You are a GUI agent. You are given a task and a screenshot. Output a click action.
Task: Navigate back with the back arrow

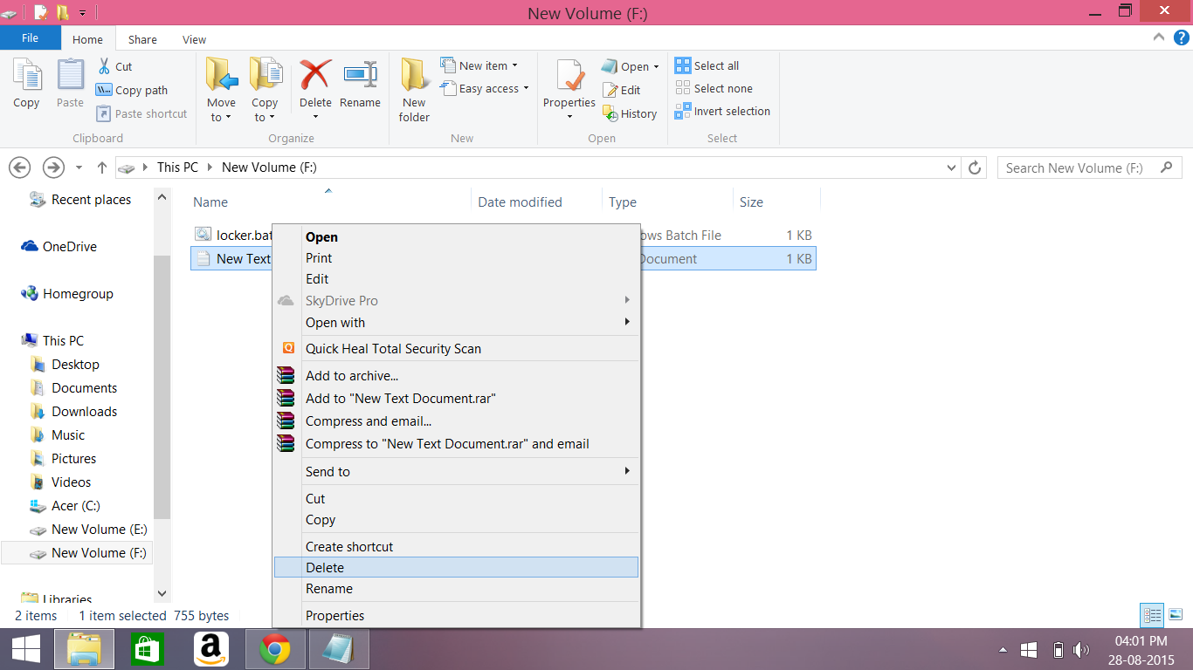point(19,167)
